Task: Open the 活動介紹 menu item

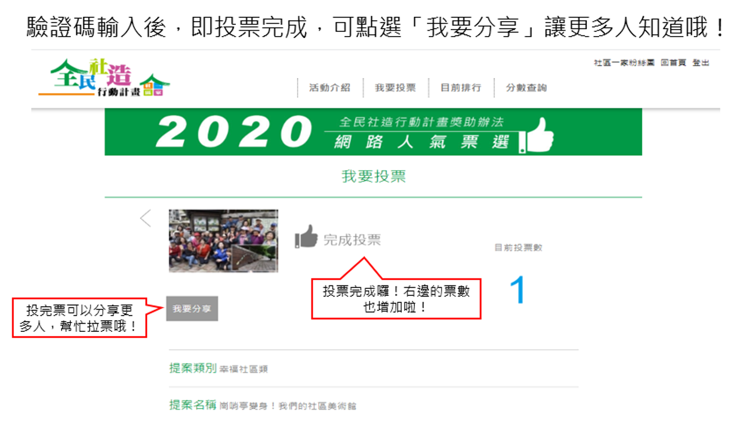Action: click(329, 88)
